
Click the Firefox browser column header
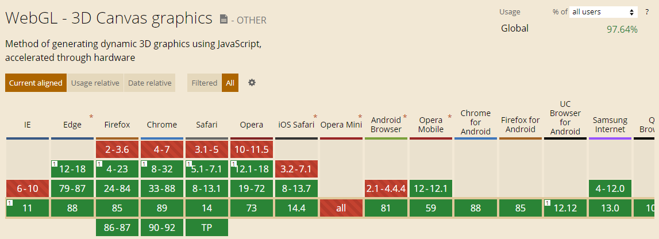[117, 124]
